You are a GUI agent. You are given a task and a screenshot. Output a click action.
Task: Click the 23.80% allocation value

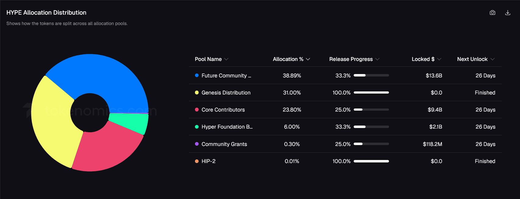pyautogui.click(x=292, y=110)
